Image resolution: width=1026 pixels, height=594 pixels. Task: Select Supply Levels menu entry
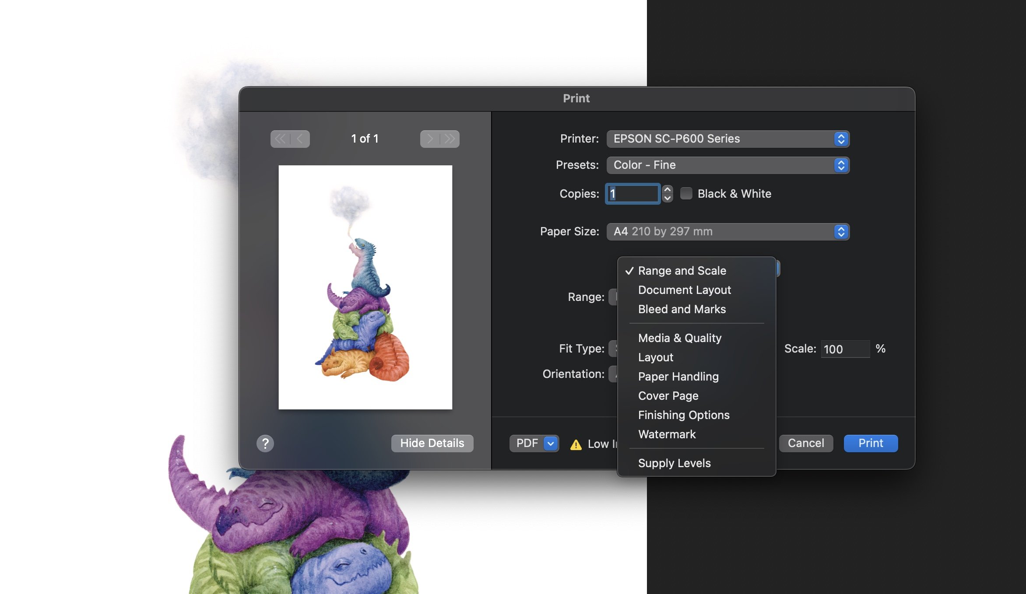click(x=696, y=463)
